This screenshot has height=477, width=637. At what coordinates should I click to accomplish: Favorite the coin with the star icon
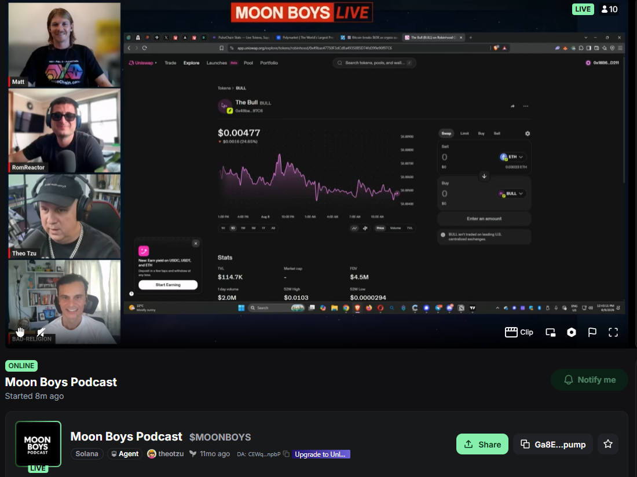point(607,444)
